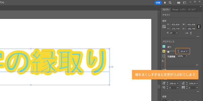Click the font size stepper arrows
The width and height of the screenshot is (203, 101).
click(x=167, y=83)
